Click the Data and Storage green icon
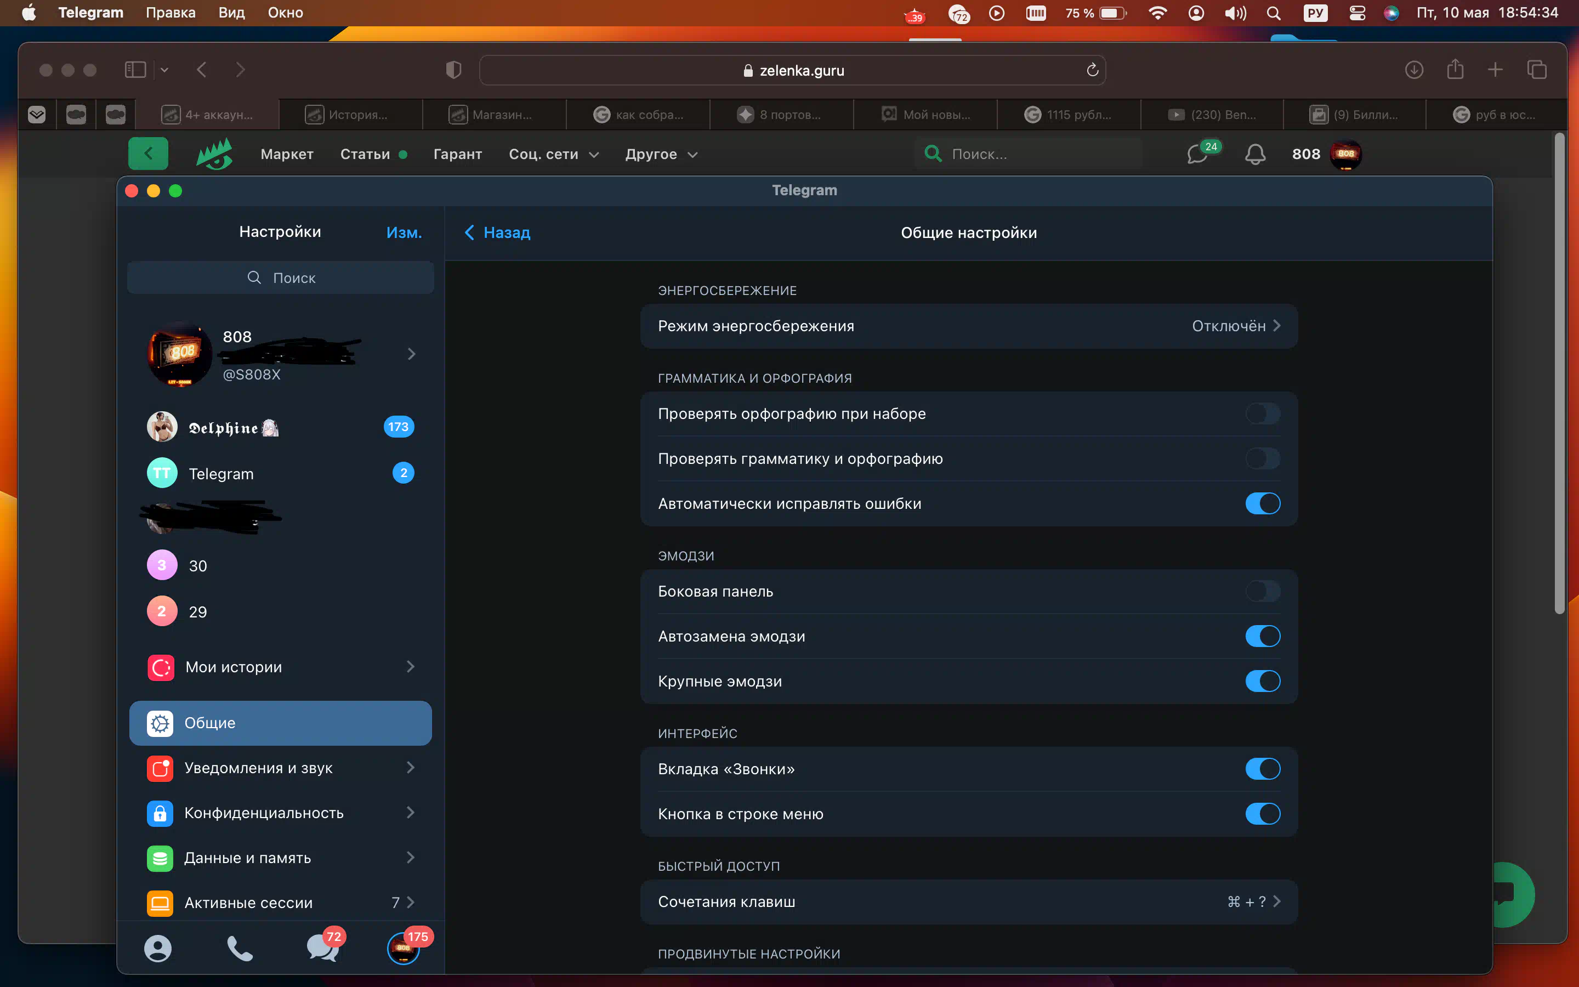Image resolution: width=1579 pixels, height=987 pixels. pyautogui.click(x=161, y=858)
